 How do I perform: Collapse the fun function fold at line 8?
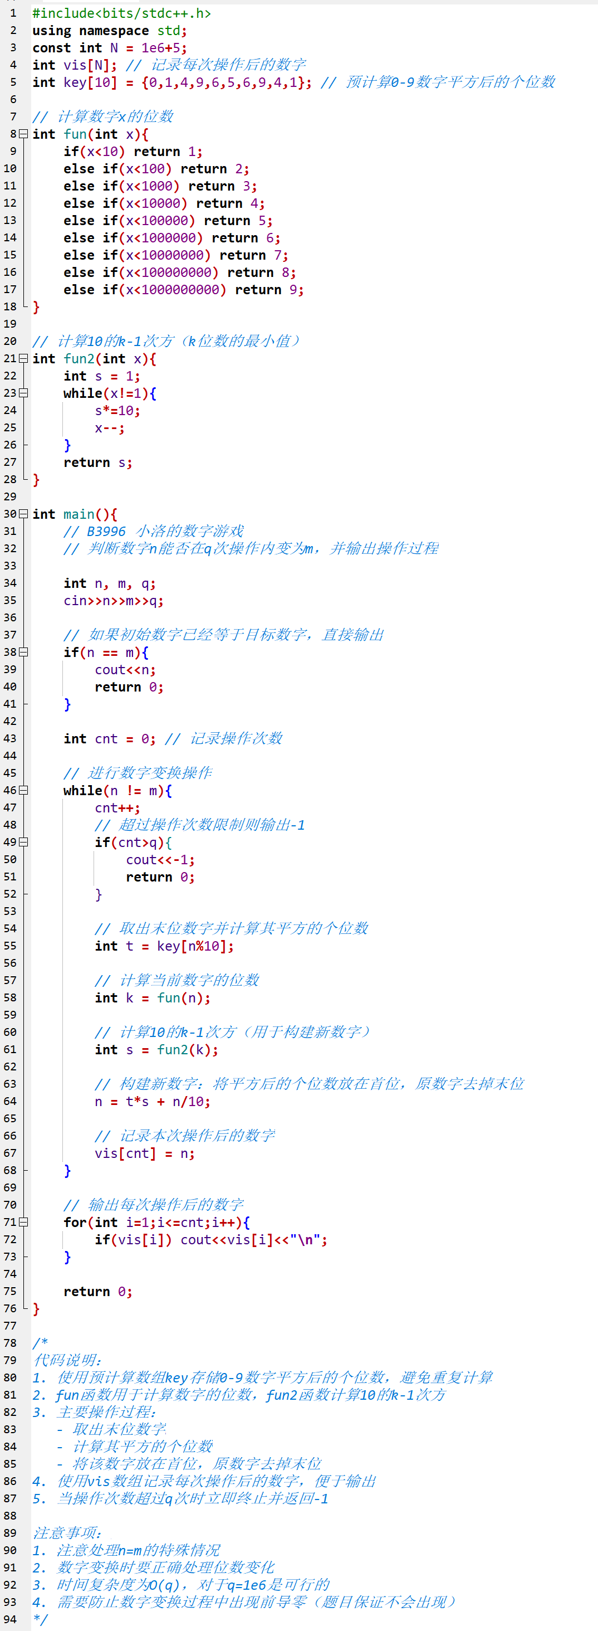tap(23, 134)
